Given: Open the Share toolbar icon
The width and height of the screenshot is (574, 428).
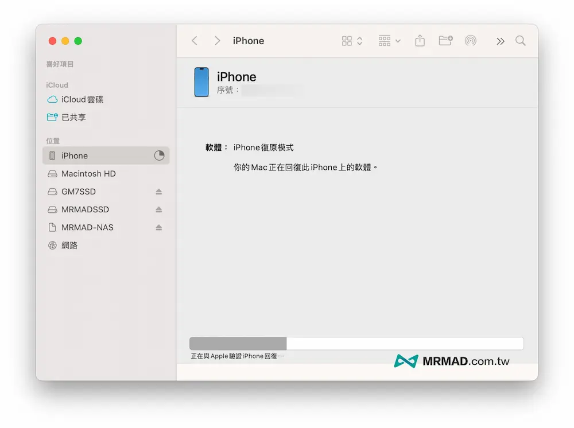Looking at the screenshot, I should coord(420,41).
